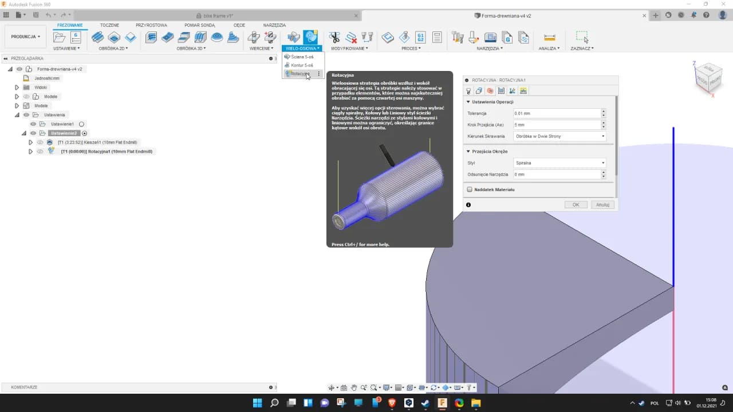The image size is (733, 412).
Task: Open the Kierunek Skrawania dropdown
Action: click(x=558, y=136)
